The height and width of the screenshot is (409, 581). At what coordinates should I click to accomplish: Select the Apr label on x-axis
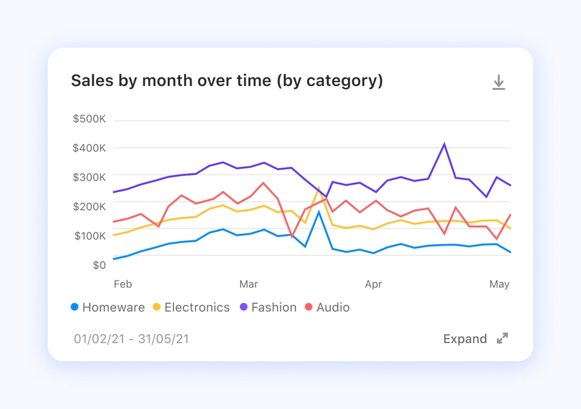373,284
